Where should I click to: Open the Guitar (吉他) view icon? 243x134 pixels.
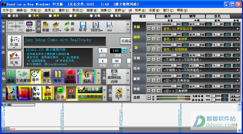coord(72,93)
